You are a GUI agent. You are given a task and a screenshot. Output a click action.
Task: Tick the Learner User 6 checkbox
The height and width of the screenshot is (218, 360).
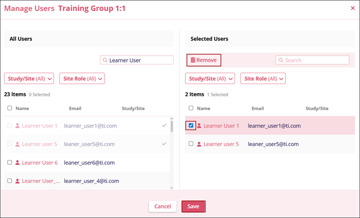[10, 163]
